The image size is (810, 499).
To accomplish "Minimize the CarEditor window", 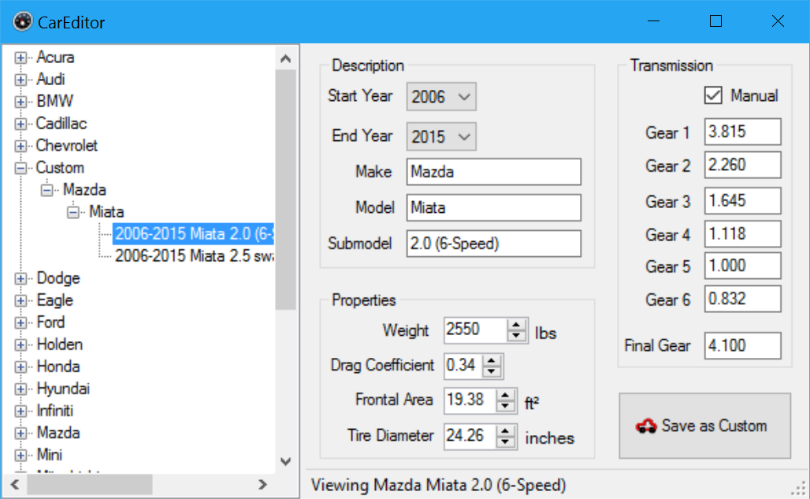I will pyautogui.click(x=653, y=21).
